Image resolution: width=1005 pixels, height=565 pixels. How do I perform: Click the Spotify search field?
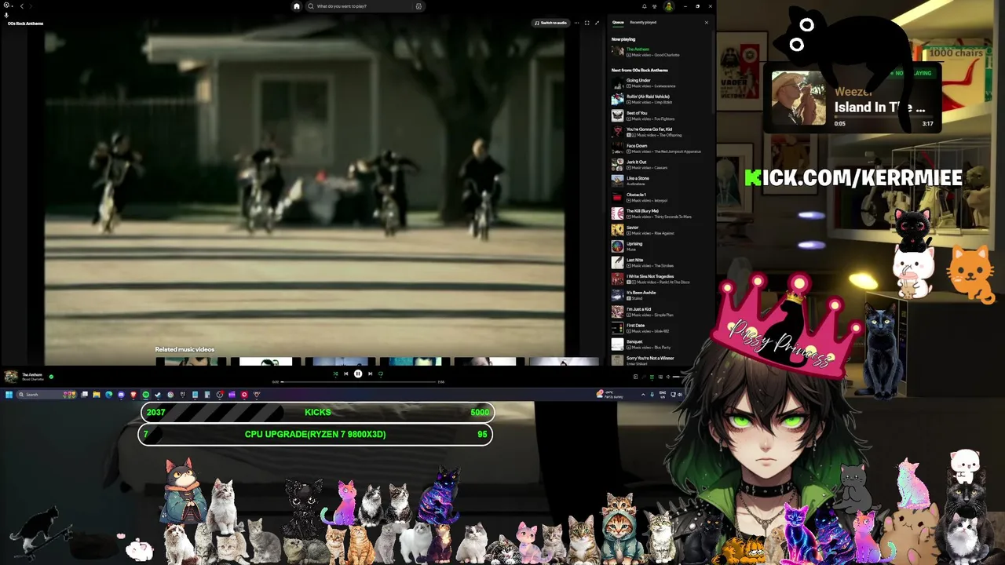(364, 6)
